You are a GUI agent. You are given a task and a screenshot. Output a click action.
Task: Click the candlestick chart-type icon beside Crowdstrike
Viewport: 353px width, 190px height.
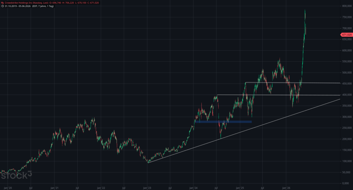point(2,3)
